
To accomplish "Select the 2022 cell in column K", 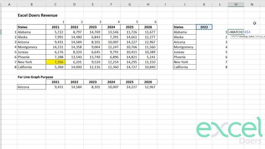I will click(x=204, y=27).
